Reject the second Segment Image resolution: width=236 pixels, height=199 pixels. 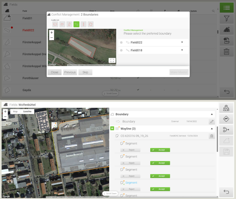tap(130, 163)
